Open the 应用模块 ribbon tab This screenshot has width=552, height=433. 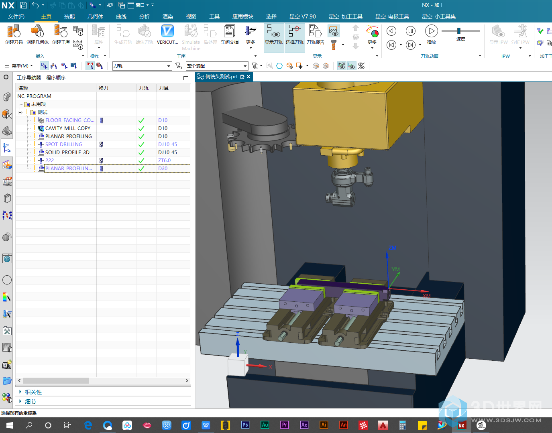click(243, 16)
